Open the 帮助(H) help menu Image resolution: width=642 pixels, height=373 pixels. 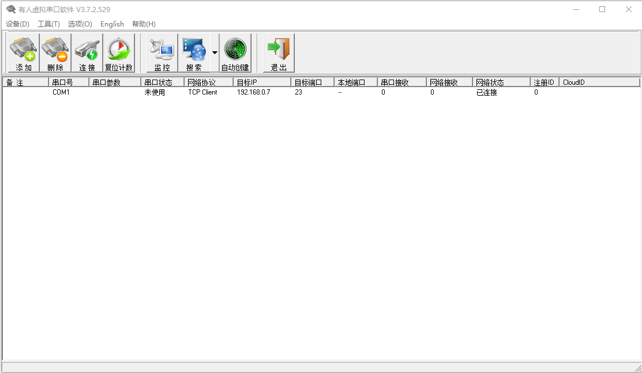(x=144, y=24)
